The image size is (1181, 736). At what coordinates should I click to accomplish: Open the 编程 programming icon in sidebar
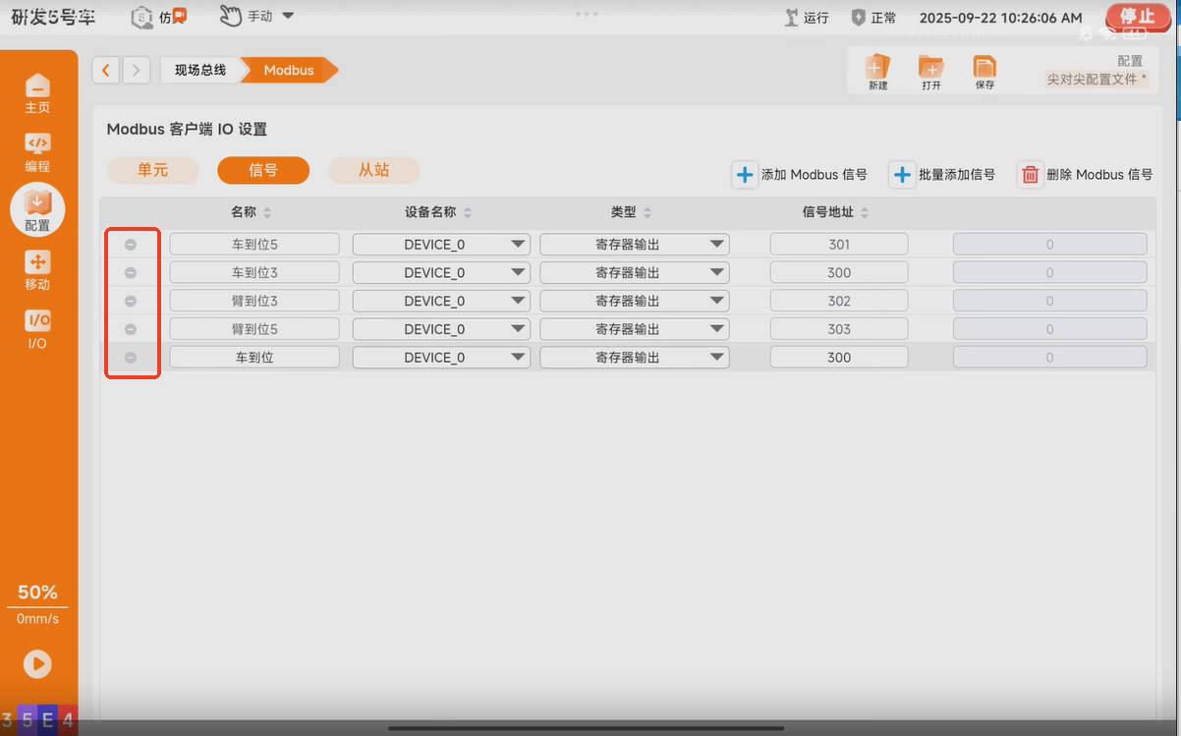tap(37, 144)
